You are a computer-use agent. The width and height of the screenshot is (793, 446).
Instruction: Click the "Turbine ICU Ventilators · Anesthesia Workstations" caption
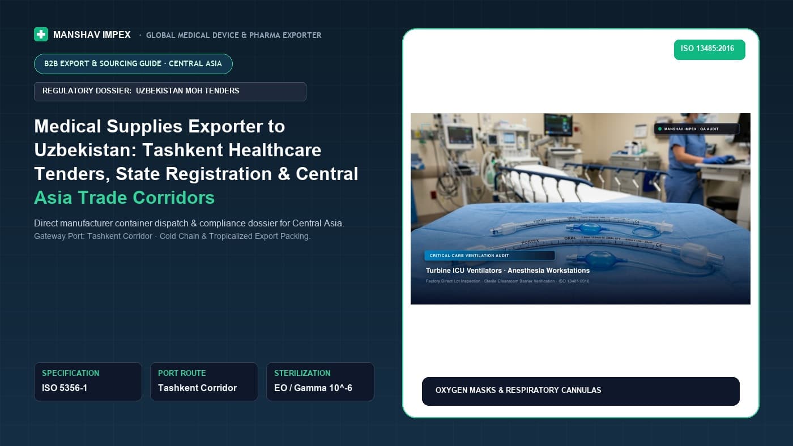(508, 271)
